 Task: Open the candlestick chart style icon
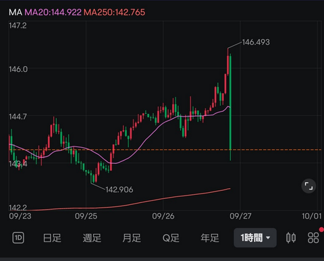(291, 237)
